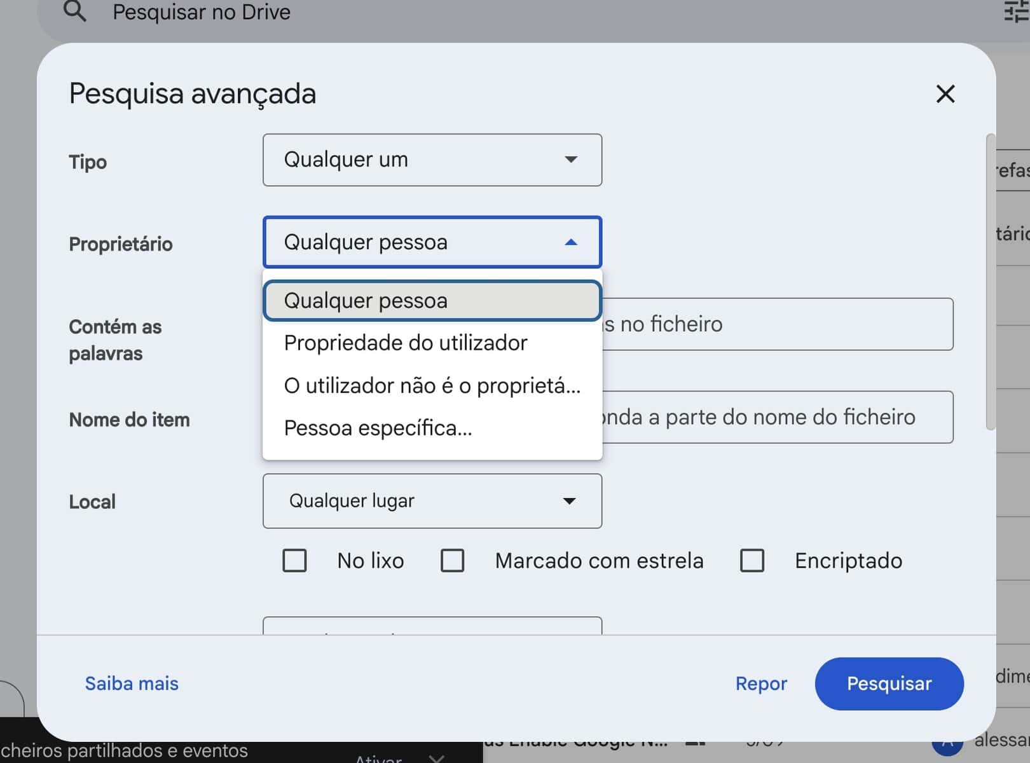The height and width of the screenshot is (763, 1030).
Task: Expand the Local dropdown showing Qualquer lugar
Action: tap(432, 501)
